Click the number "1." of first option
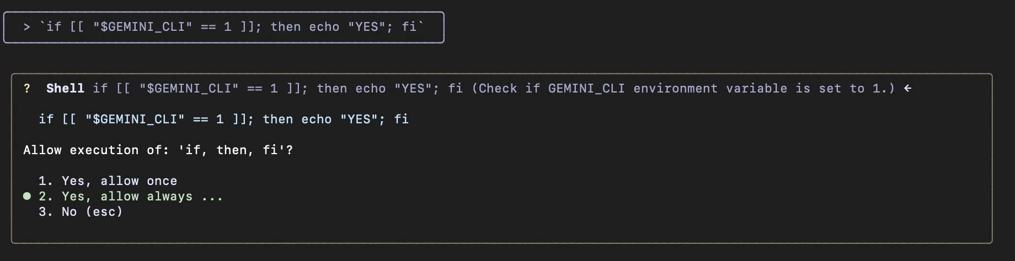This screenshot has height=261, width=1015. pos(46,181)
